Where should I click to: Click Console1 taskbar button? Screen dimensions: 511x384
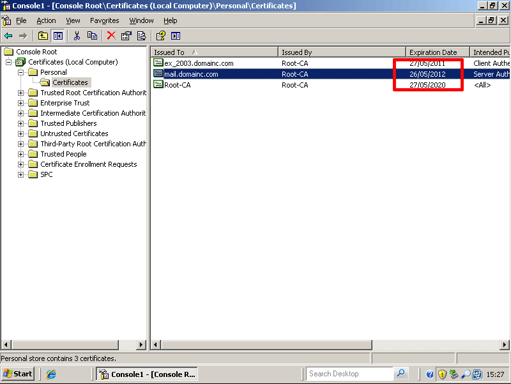point(146,374)
